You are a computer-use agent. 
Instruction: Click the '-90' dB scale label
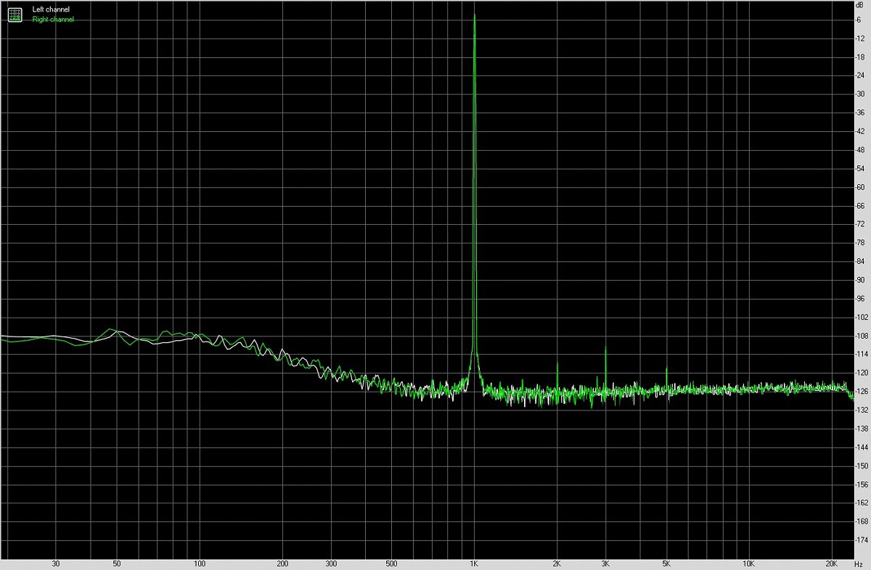point(861,280)
